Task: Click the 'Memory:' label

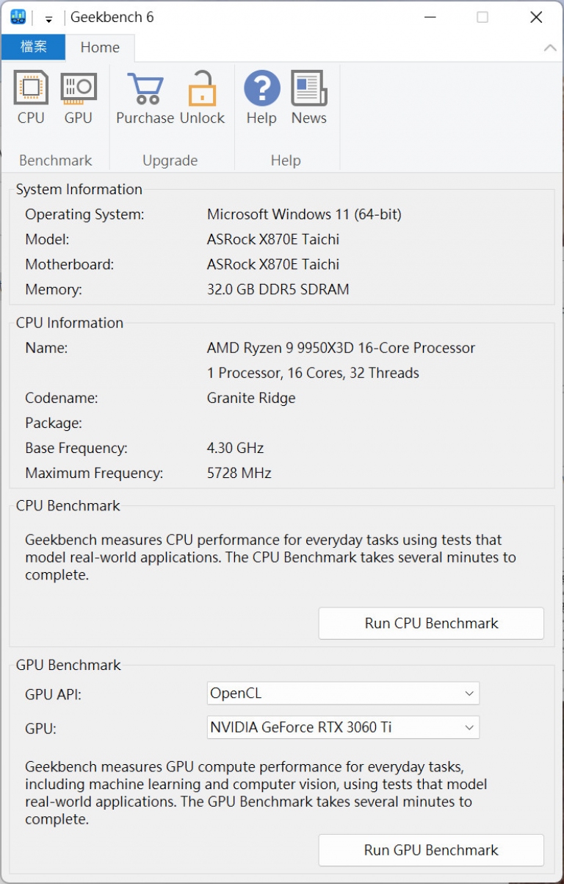Action: click(x=54, y=289)
